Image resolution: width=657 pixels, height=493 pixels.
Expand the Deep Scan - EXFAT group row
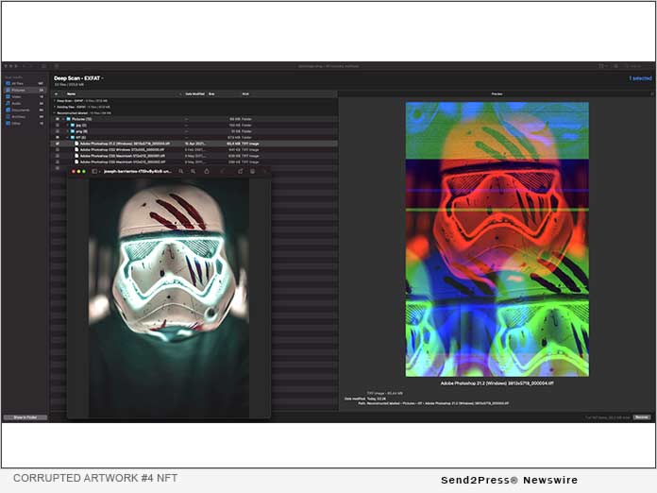point(54,100)
